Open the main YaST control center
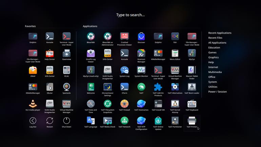This screenshot has height=147, width=261. (141, 89)
